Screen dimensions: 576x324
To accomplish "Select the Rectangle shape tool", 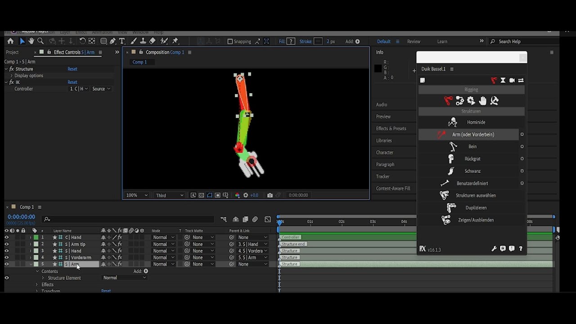I will pos(103,41).
